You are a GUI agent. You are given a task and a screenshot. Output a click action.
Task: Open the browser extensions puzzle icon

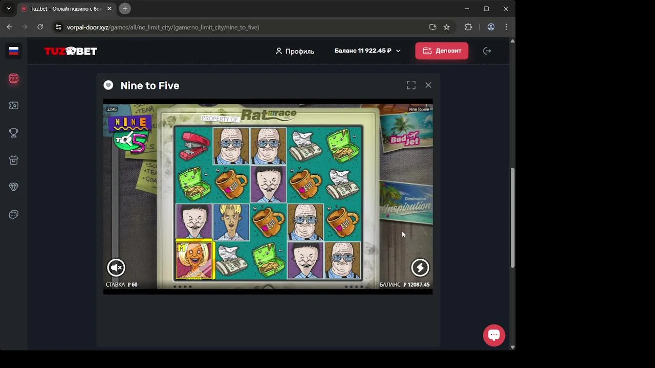468,27
